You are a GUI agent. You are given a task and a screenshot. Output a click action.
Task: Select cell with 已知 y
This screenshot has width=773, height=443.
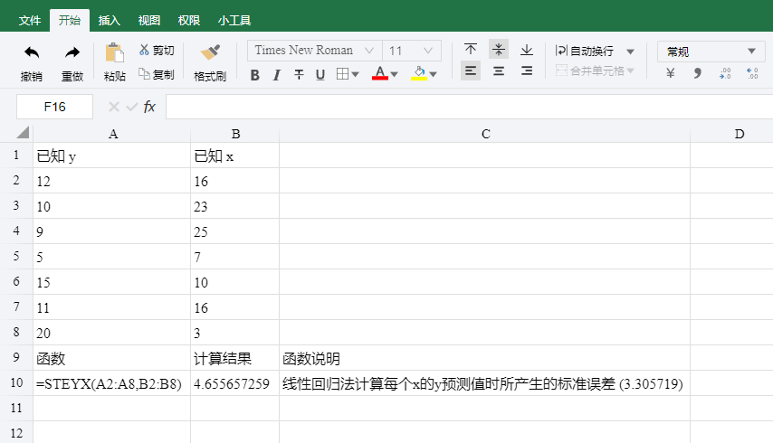click(x=112, y=156)
